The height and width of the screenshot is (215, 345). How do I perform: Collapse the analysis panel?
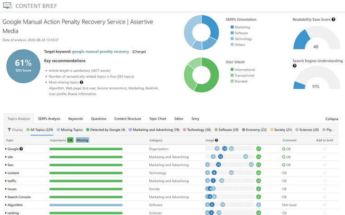(x=332, y=119)
